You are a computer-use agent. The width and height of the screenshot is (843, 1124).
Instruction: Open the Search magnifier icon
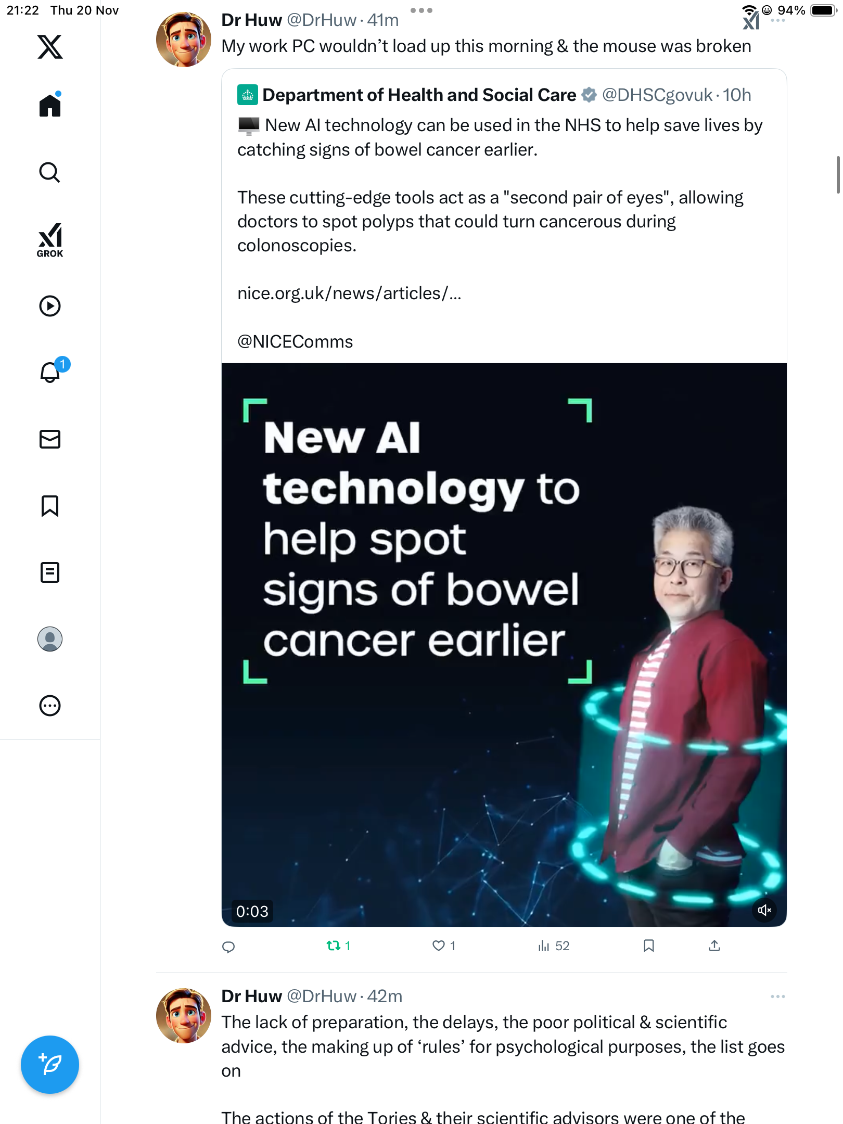[x=50, y=172]
